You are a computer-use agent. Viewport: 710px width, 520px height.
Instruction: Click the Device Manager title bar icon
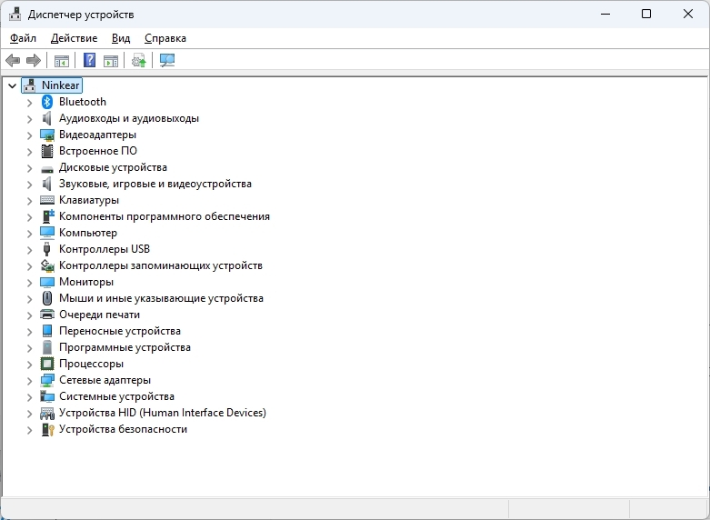[15, 14]
